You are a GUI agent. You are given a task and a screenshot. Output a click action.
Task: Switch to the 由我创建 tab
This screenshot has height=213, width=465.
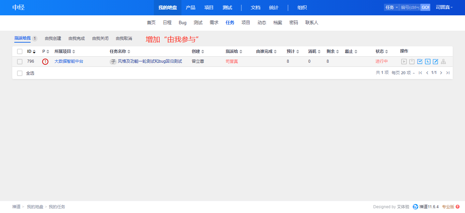tap(53, 39)
